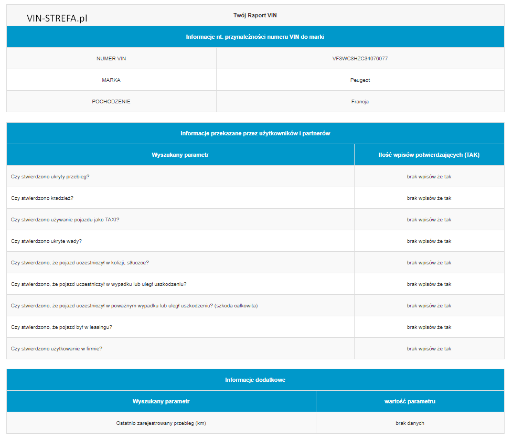Select the VIN number VF3WC8HZC34076077
Image resolution: width=513 pixels, height=439 pixels.
click(360, 59)
